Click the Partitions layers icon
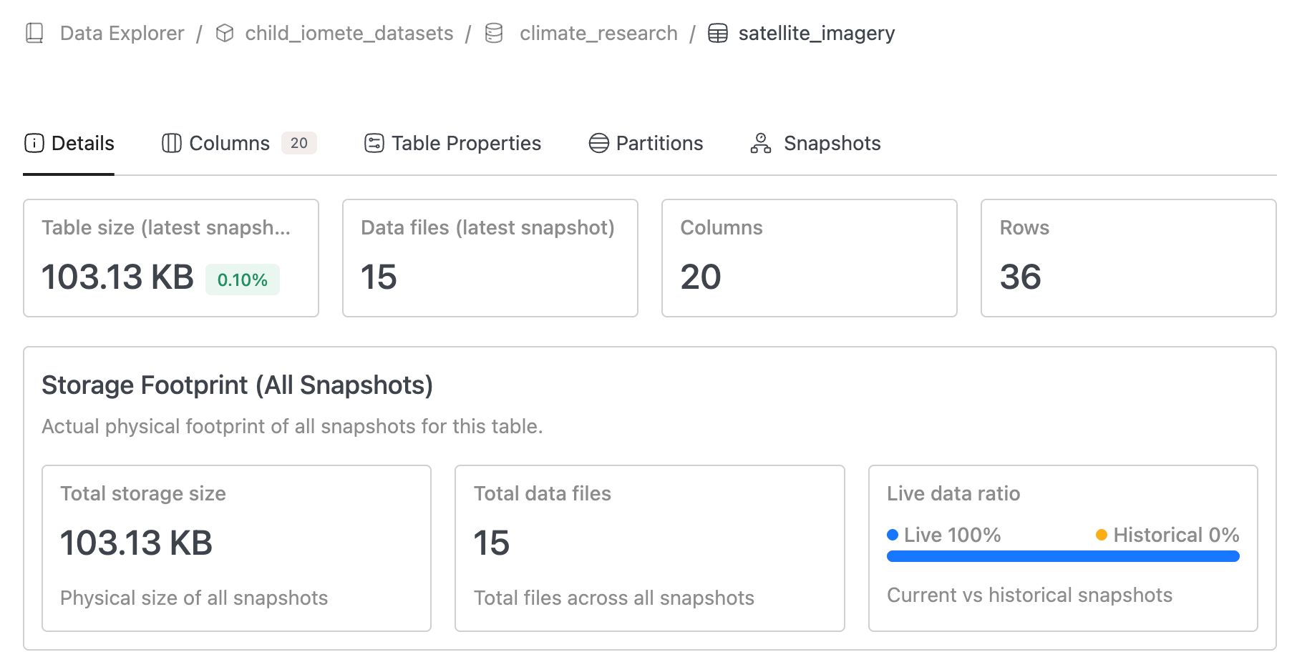This screenshot has height=672, width=1297. [x=598, y=143]
